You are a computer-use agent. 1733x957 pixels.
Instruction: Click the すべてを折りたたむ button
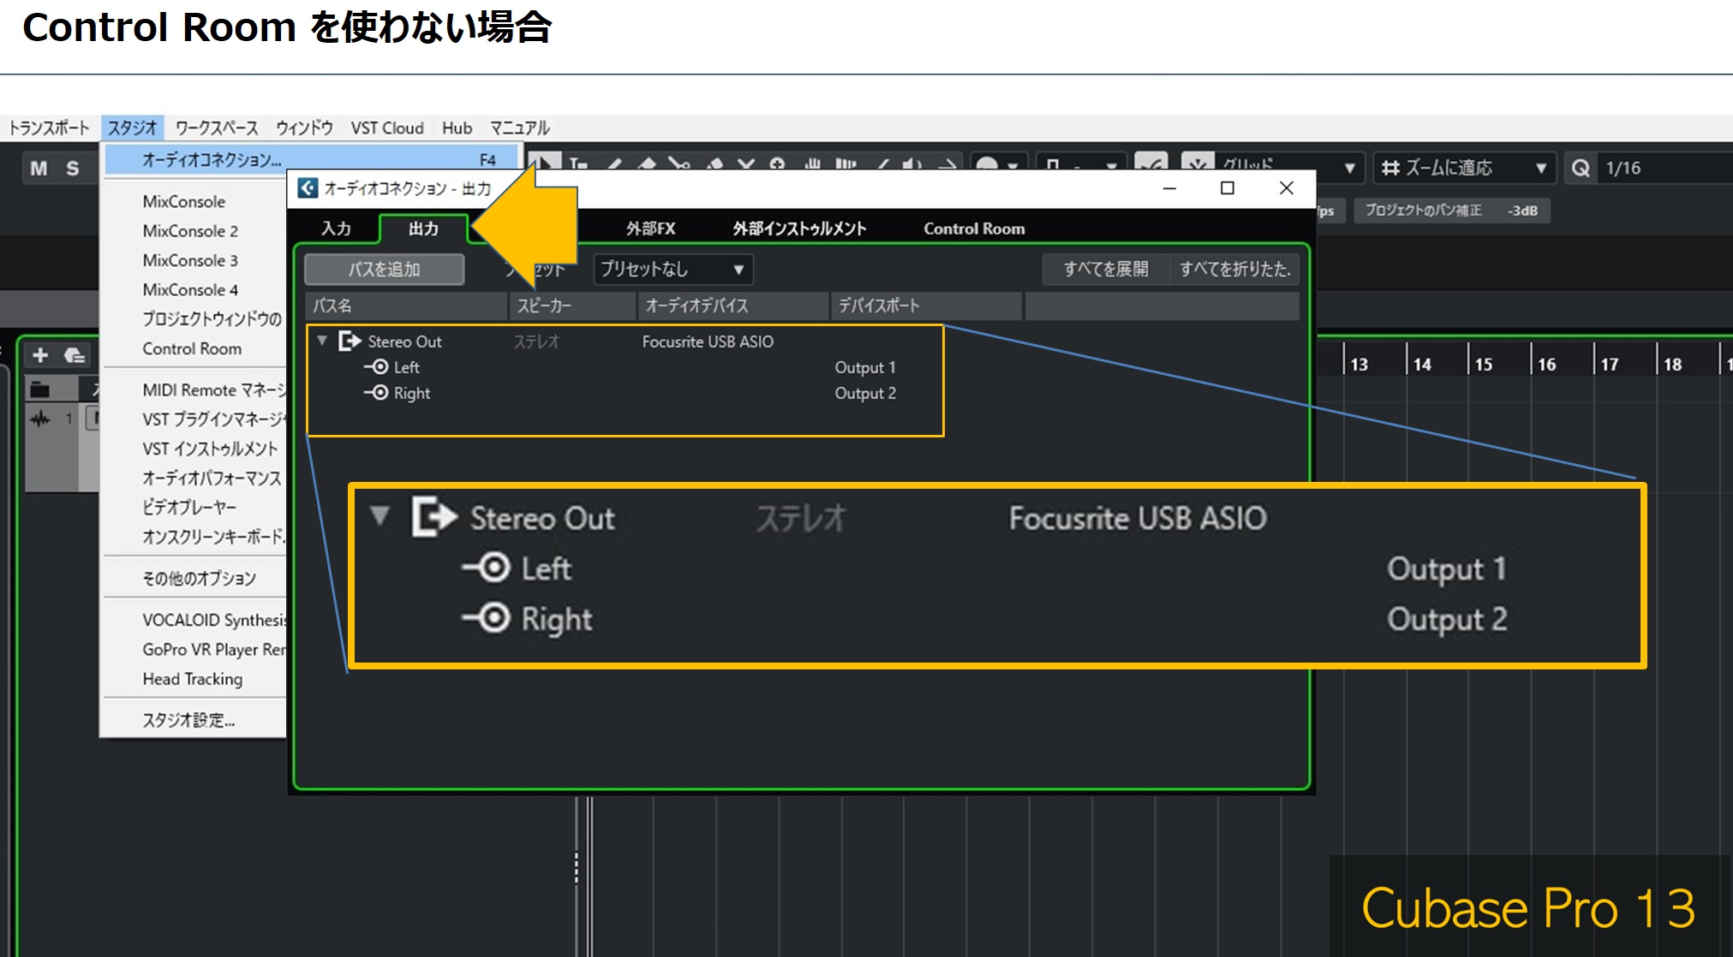tap(1235, 270)
